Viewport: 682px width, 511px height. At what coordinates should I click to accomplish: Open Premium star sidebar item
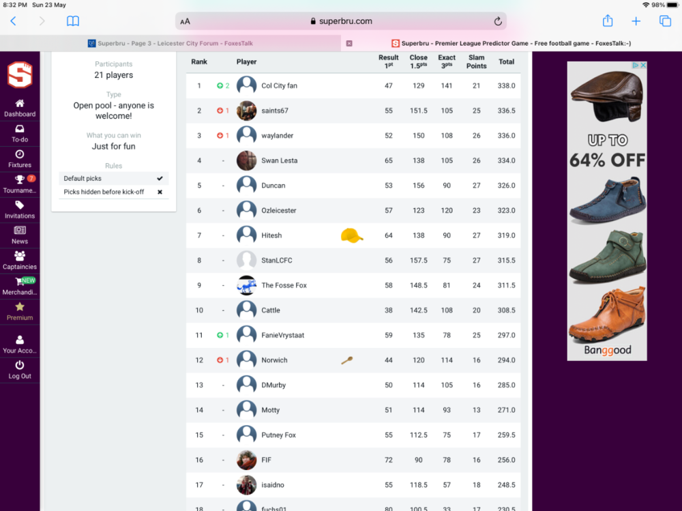coord(20,312)
